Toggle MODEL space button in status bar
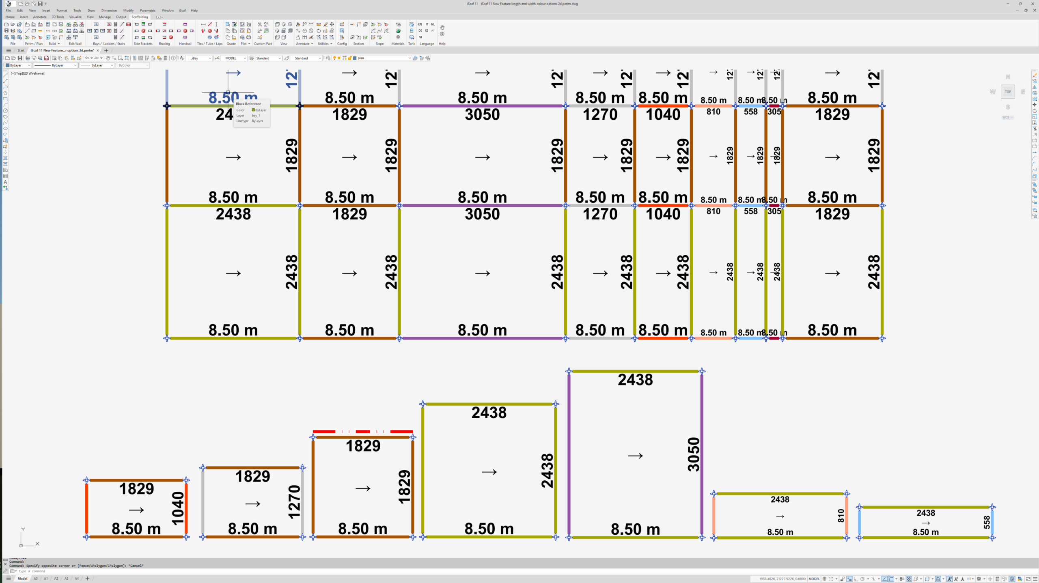The width and height of the screenshot is (1039, 583). [814, 579]
